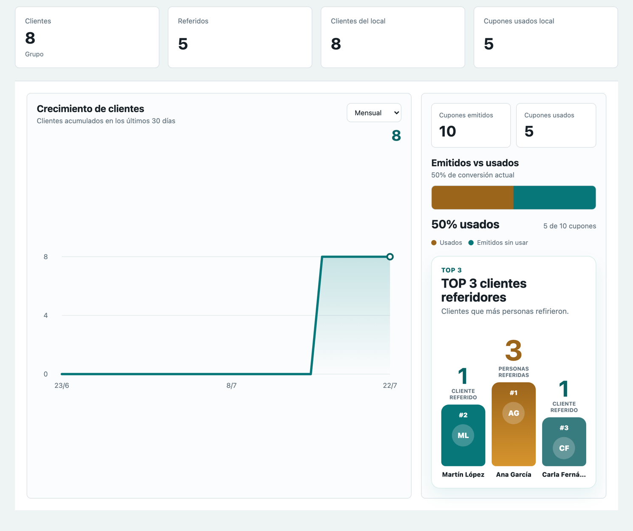This screenshot has height=531, width=633.
Task: Click the AG avatar of Ana García
Action: click(x=514, y=413)
